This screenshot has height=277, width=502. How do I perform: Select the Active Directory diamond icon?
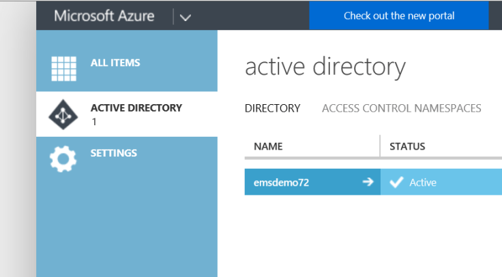click(63, 114)
